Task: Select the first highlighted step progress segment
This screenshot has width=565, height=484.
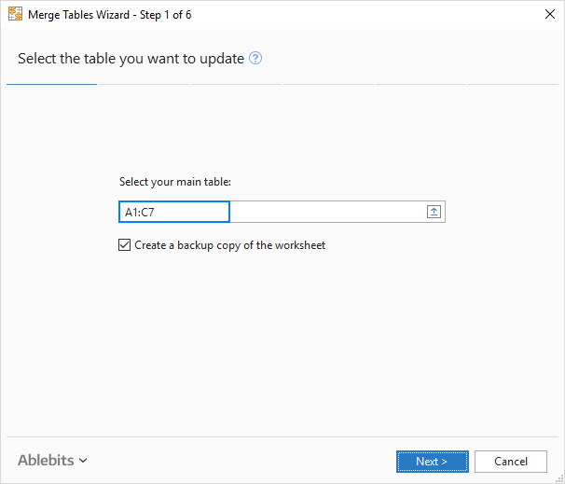Action: coord(51,84)
